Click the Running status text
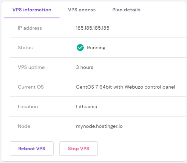The image size is (187, 163). click(96, 48)
